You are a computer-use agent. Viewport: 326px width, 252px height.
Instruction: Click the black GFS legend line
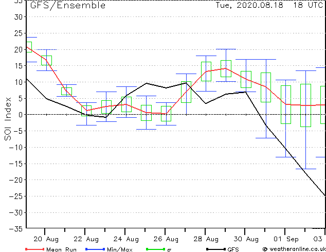tap(216, 249)
